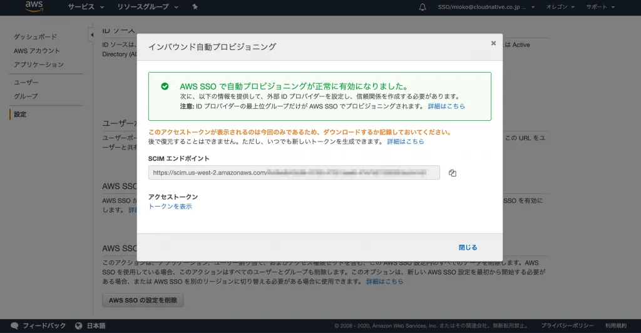The height and width of the screenshot is (333, 641).
Task: Open the リソースグループ dropdown menu
Action: (x=148, y=7)
